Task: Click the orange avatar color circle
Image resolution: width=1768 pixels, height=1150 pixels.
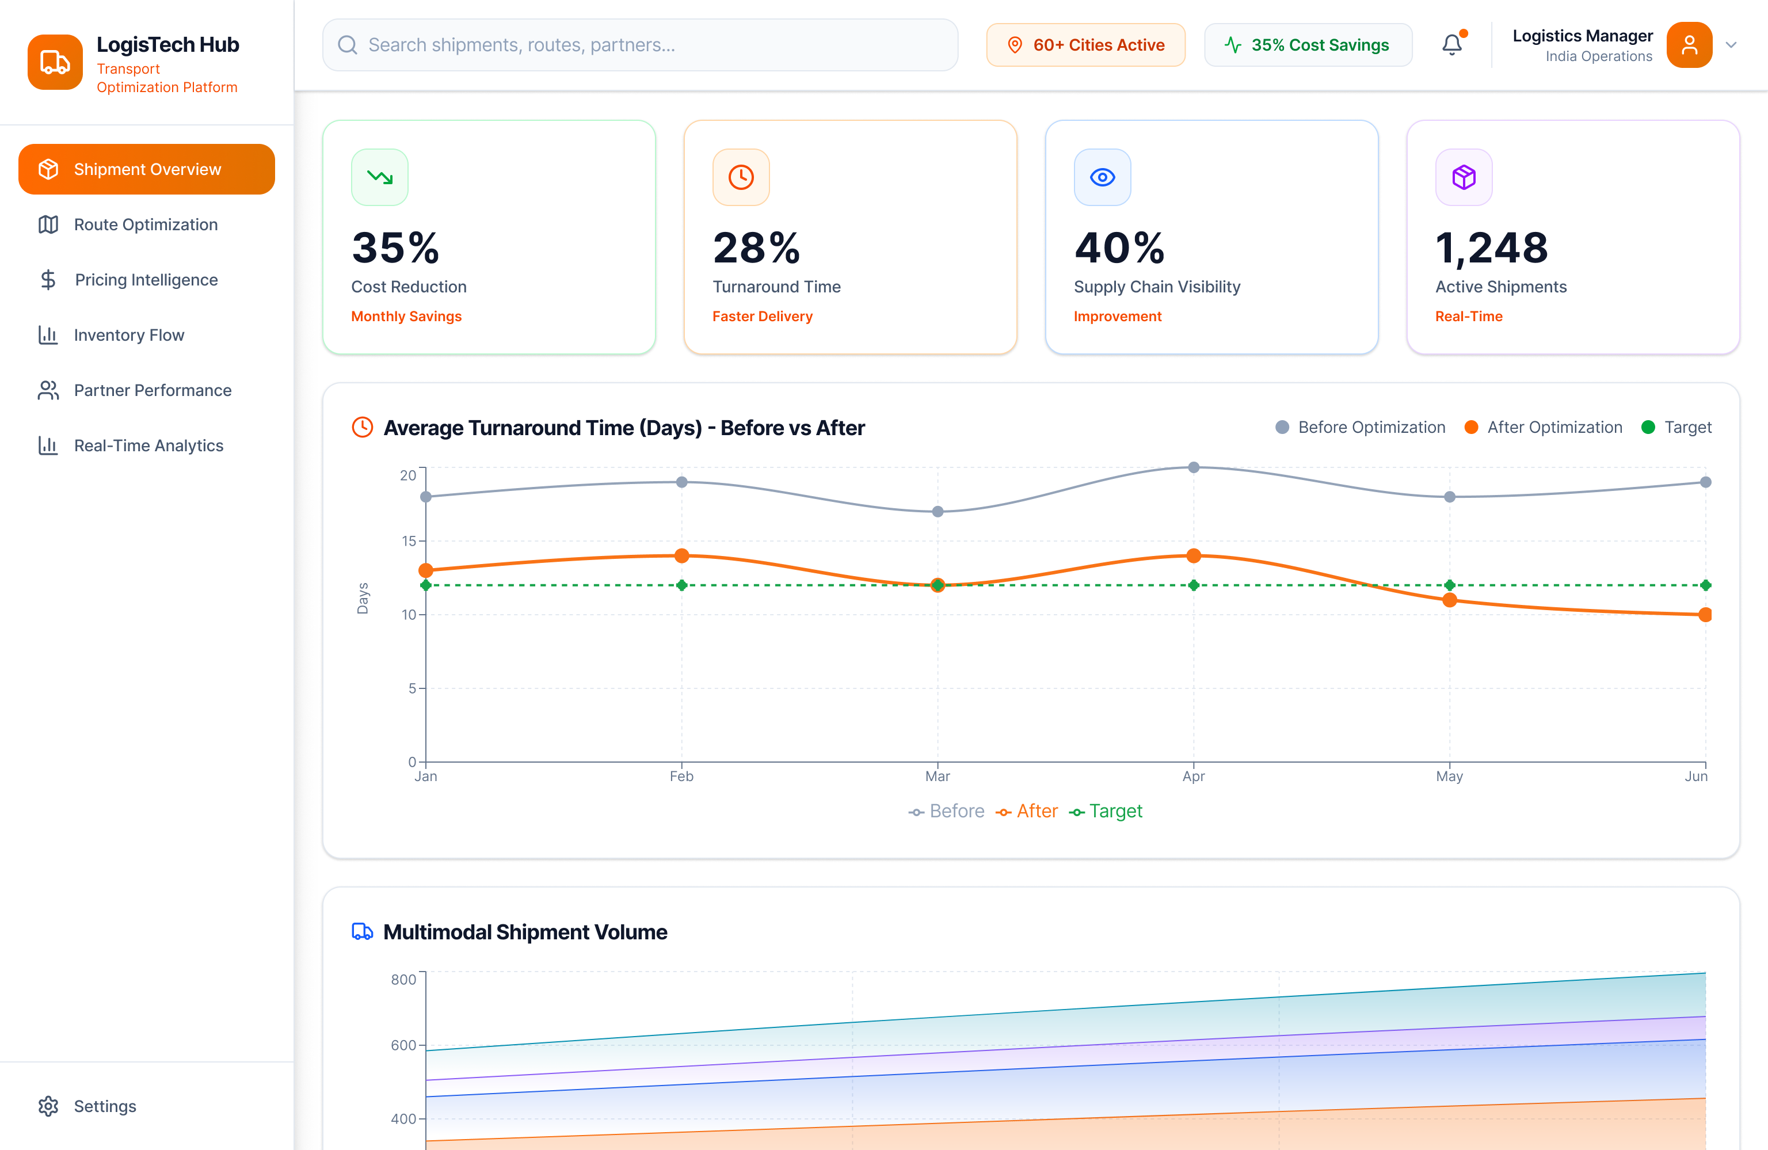Action: (x=1689, y=44)
